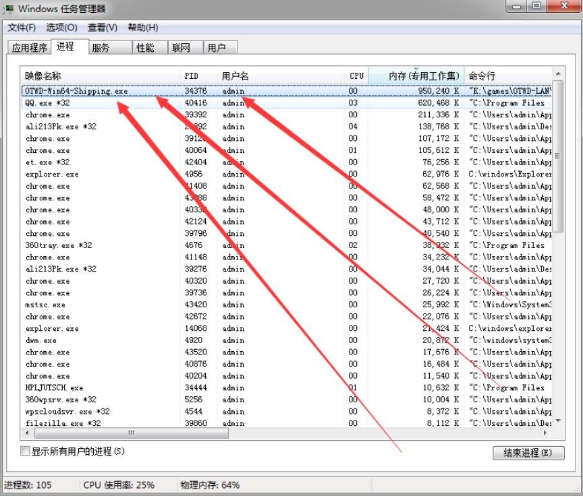The width and height of the screenshot is (583, 496).
Task: Sort processes by the 映像名称 column header
Action: 43,76
